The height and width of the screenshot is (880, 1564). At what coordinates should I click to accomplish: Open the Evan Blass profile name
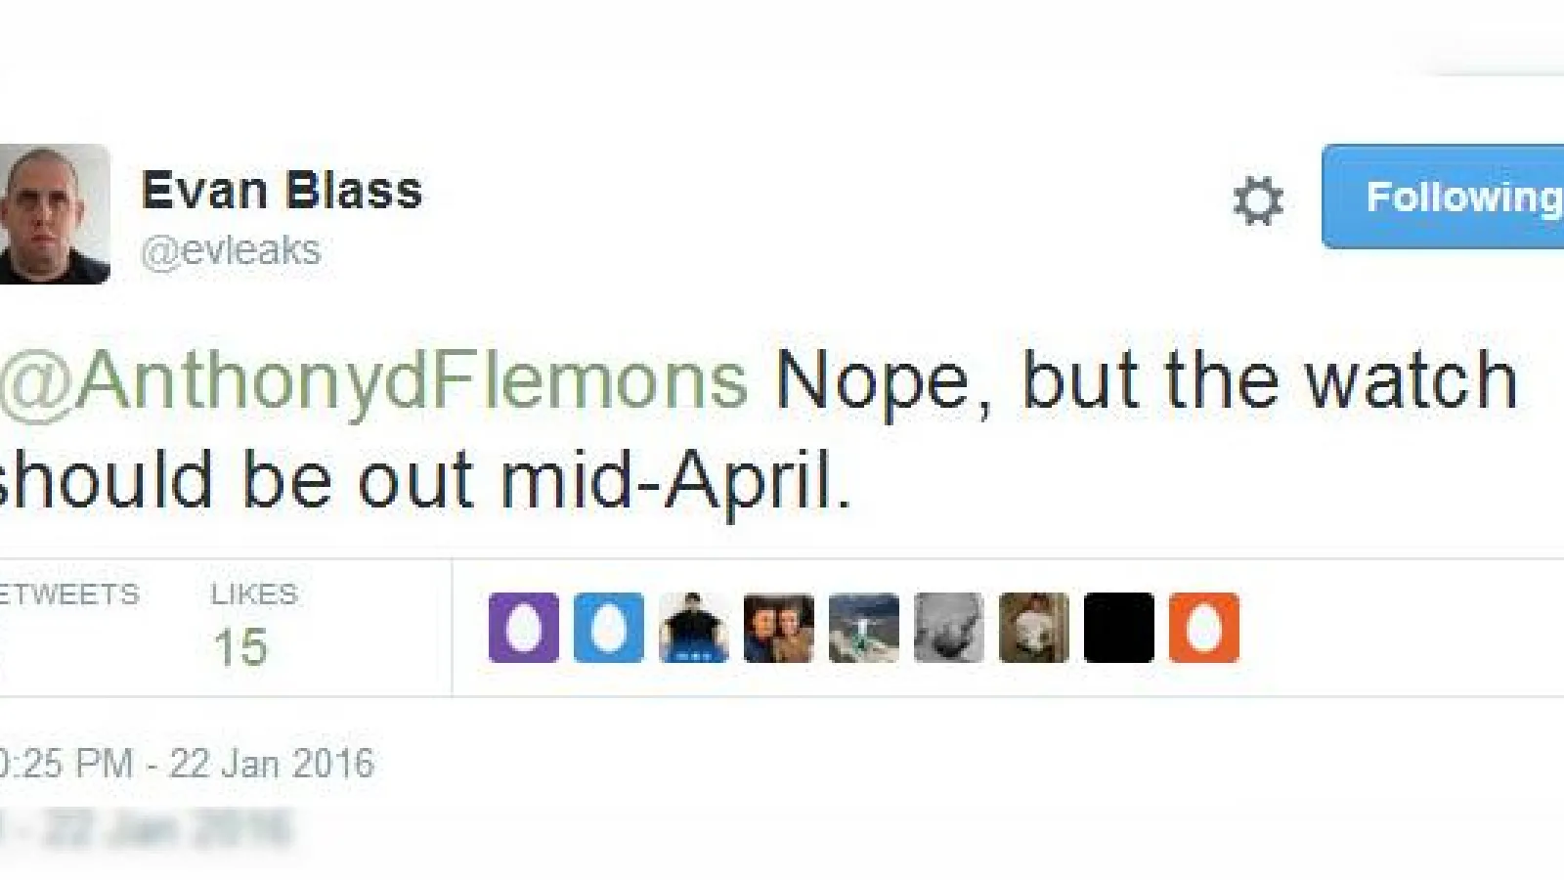click(282, 190)
